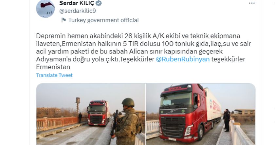Click the man standing by the right railing

227,120
